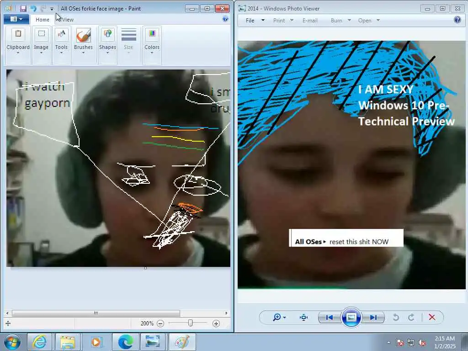The image size is (468, 351).
Task: Open File Explorer from taskbar
Action: pyautogui.click(x=68, y=342)
